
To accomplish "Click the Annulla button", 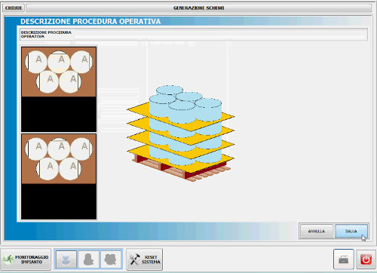I will [317, 231].
